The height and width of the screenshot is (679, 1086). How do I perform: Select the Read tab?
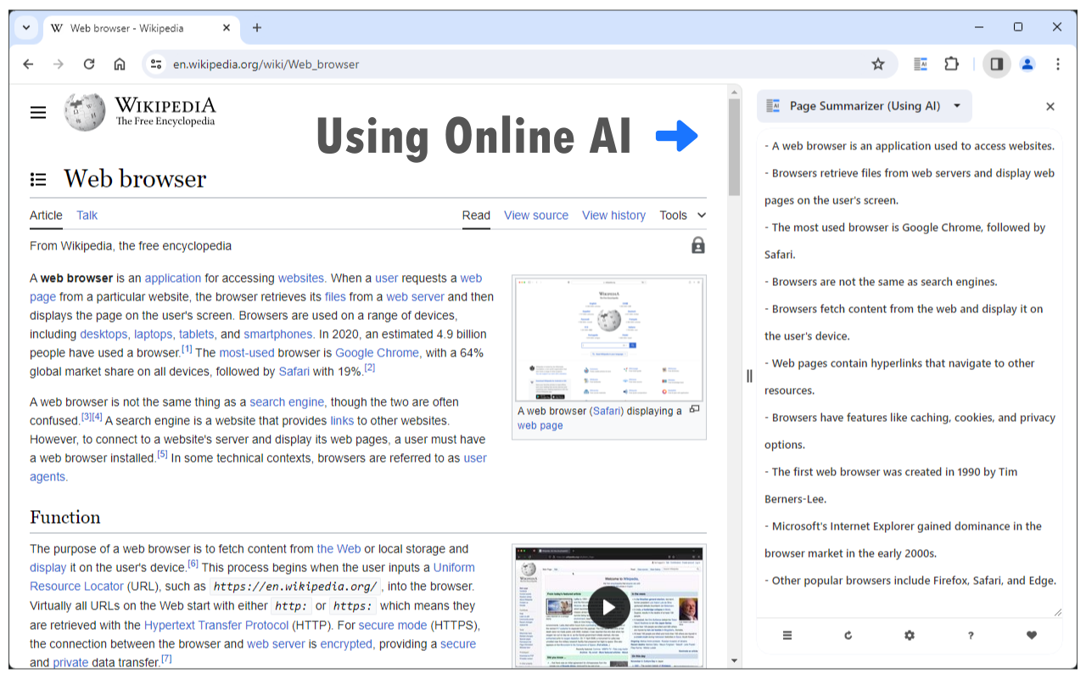click(x=476, y=216)
